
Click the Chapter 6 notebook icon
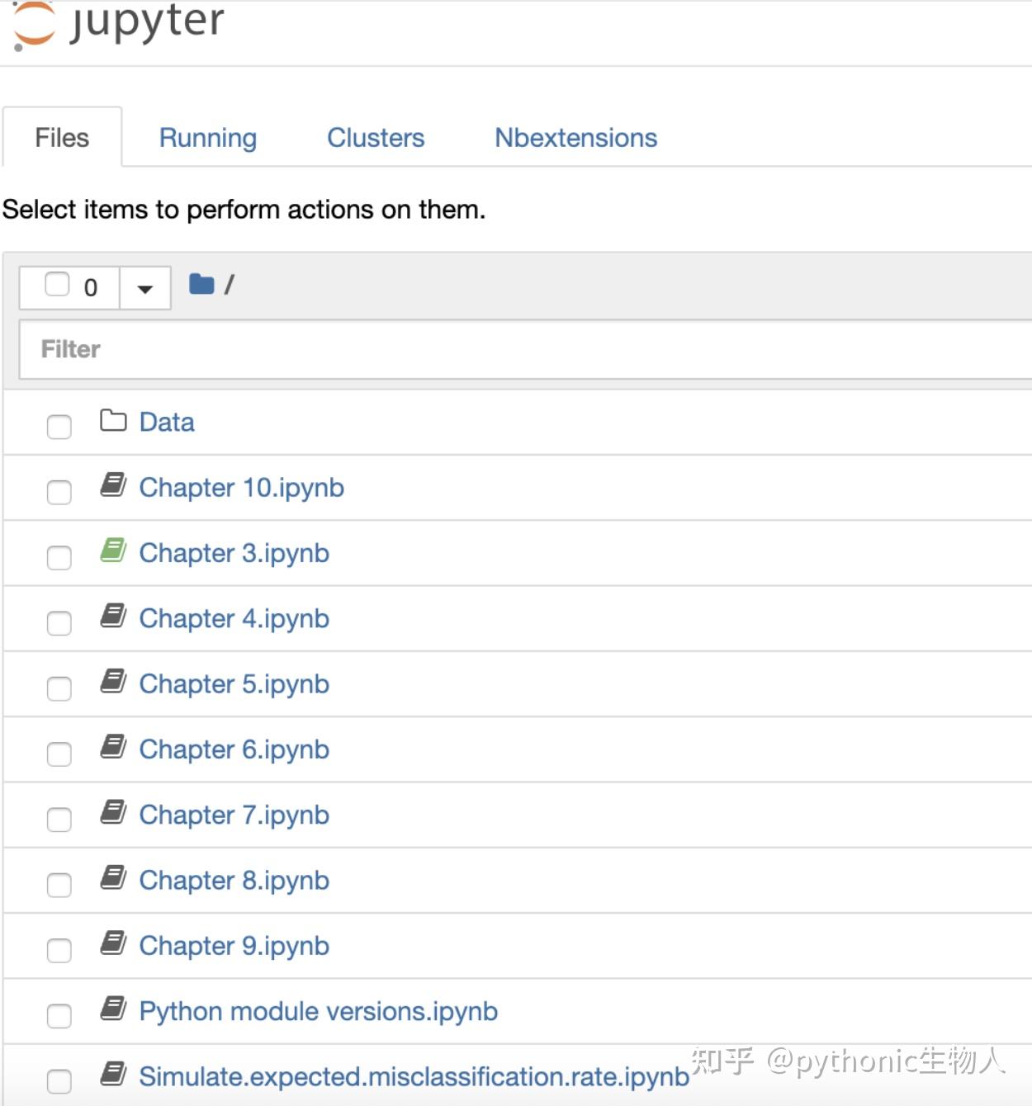113,747
